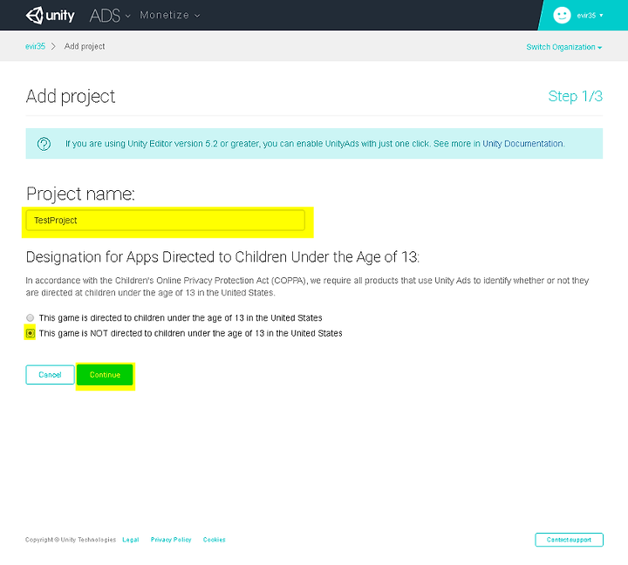Screen dimensions: 628x565
Task: Open the Cookies footer link
Action: tap(215, 540)
